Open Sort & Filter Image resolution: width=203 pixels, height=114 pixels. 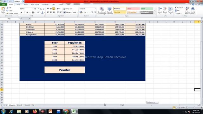click(x=187, y=10)
